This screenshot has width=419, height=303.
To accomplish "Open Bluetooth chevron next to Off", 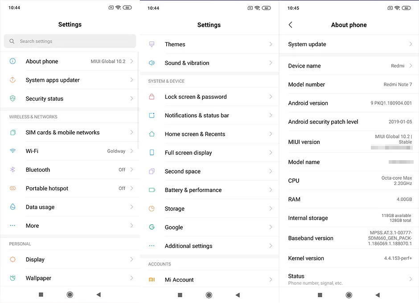I will pyautogui.click(x=132, y=170).
